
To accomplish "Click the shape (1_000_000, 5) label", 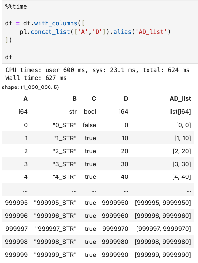I will point(31,87).
